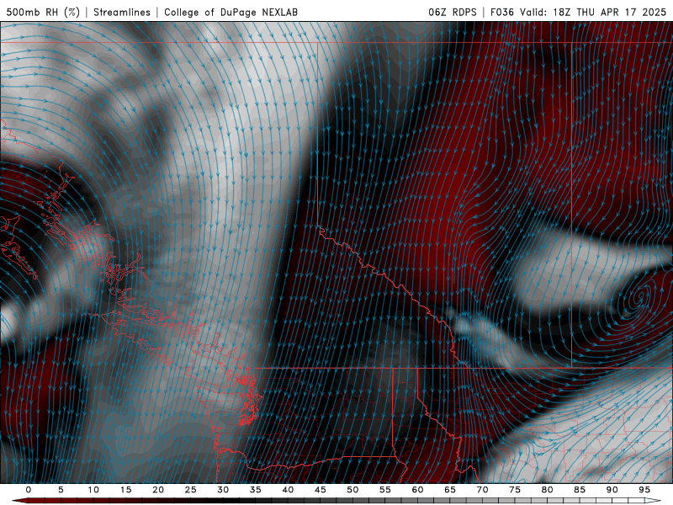Click the "06Z RDPS" model run label
Image resolution: width=673 pixels, height=505 pixels.
(453, 12)
